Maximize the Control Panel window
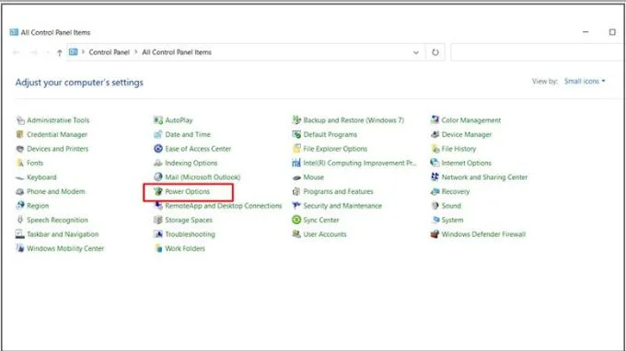626x351 pixels. coord(612,32)
